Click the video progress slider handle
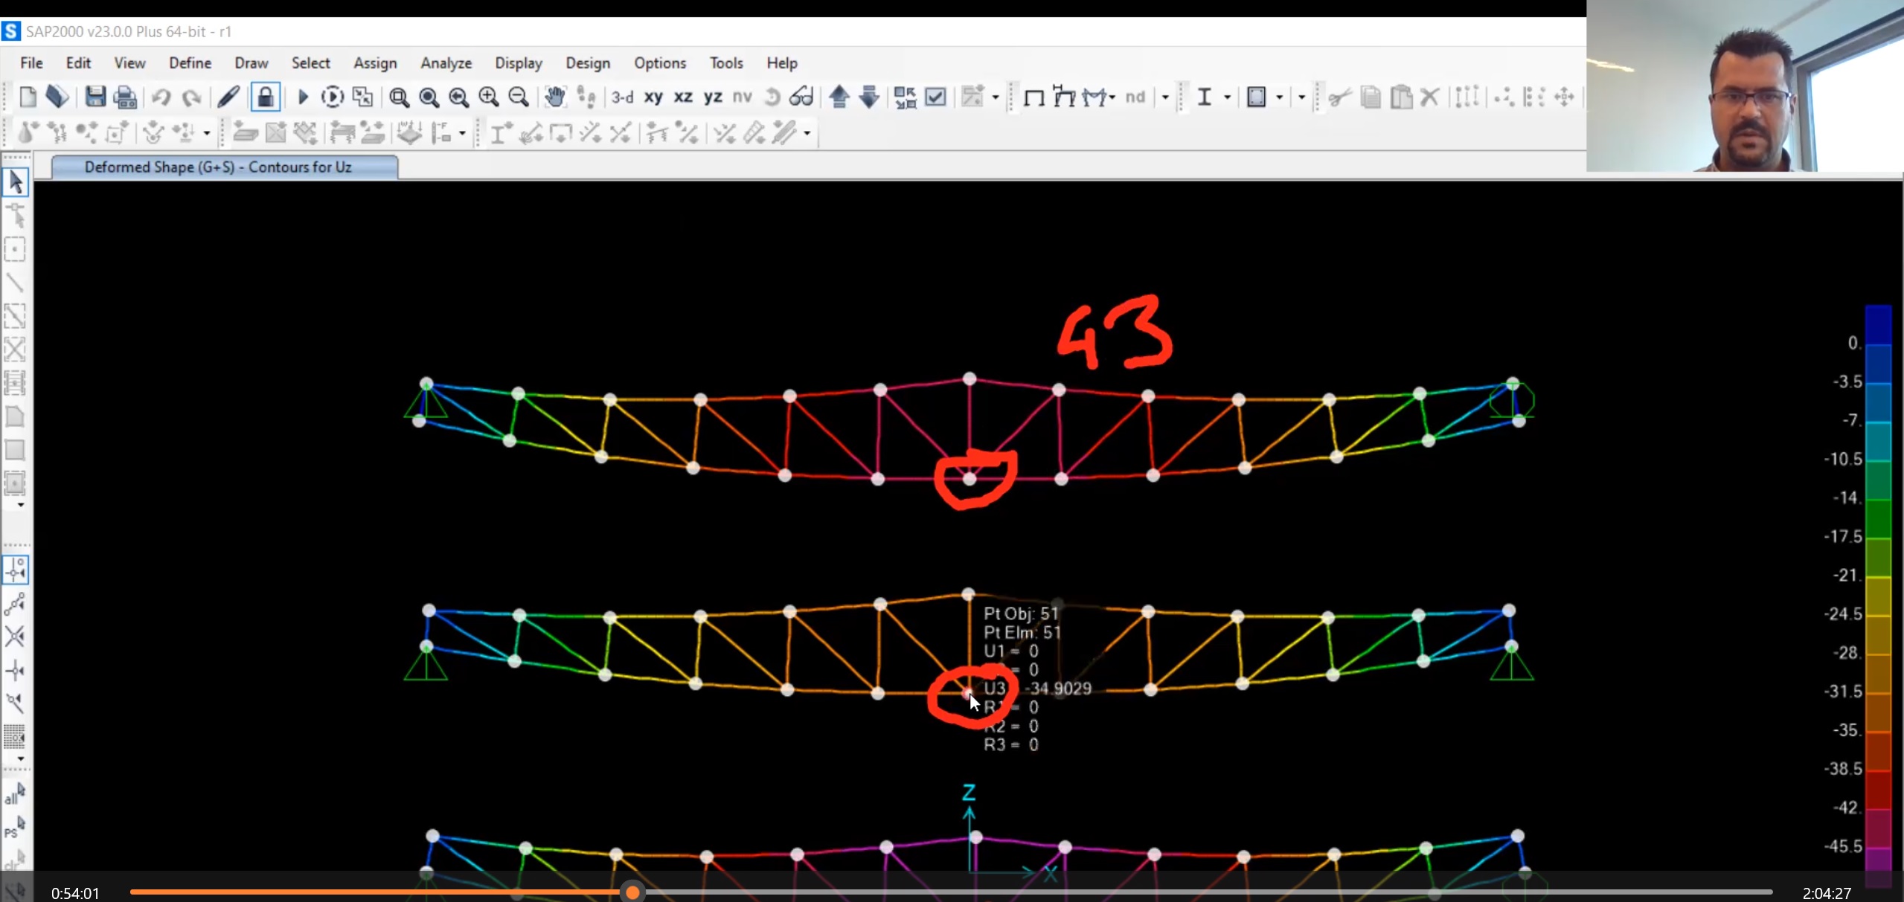 tap(632, 892)
